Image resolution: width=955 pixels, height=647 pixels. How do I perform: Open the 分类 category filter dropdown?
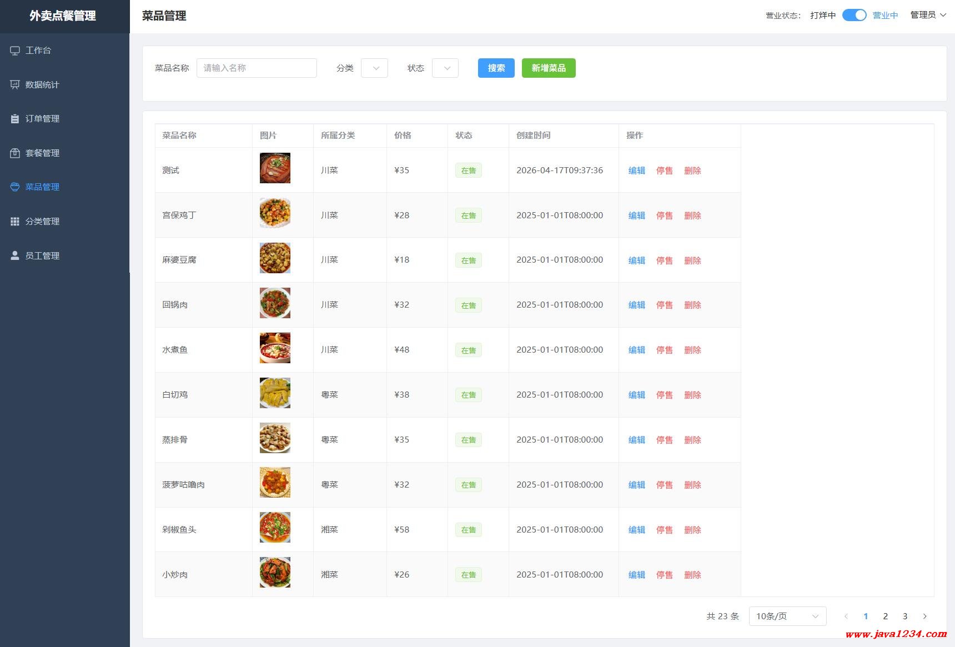pos(374,68)
